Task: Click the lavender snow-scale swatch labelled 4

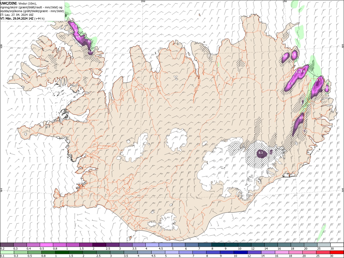Action: tap(152, 245)
